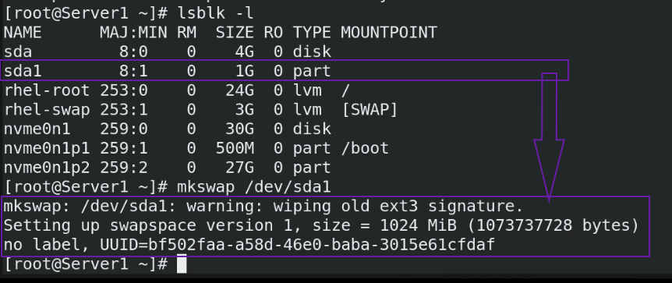
Task: Select the sda1 row in lsblk output
Action: [284, 70]
